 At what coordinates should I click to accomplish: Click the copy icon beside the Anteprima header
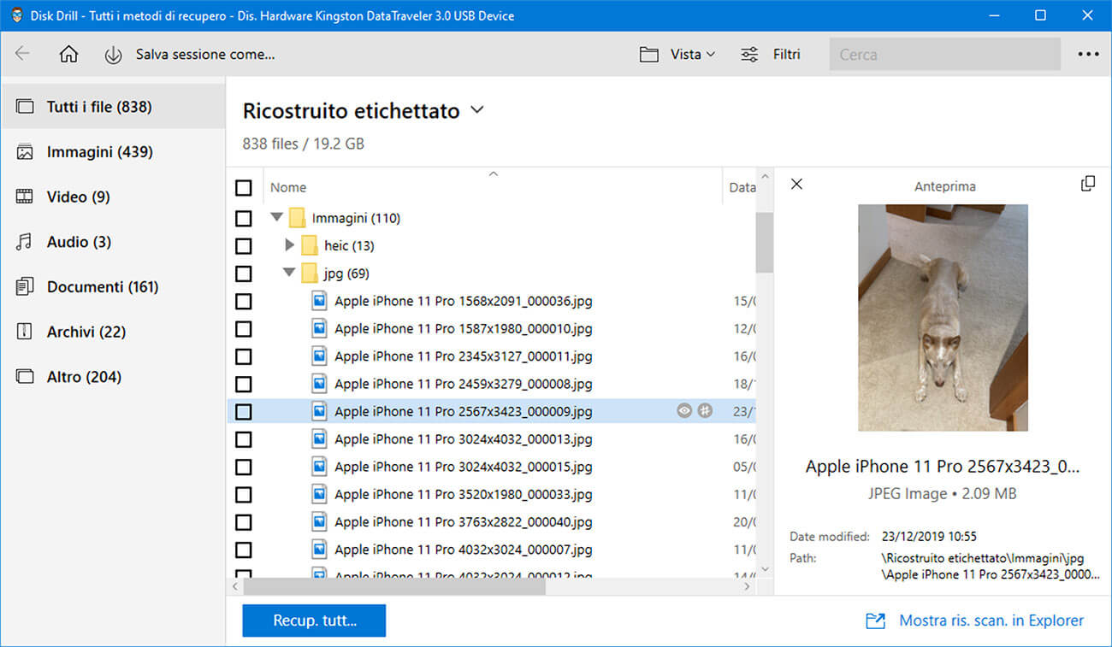(x=1088, y=184)
